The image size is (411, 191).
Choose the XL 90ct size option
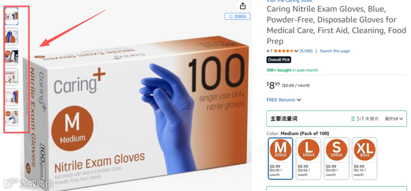(x=365, y=158)
